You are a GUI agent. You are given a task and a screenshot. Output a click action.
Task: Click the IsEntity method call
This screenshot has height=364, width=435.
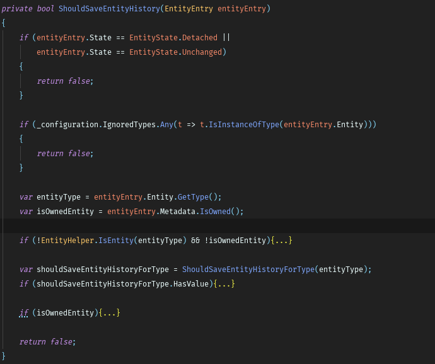pos(116,241)
